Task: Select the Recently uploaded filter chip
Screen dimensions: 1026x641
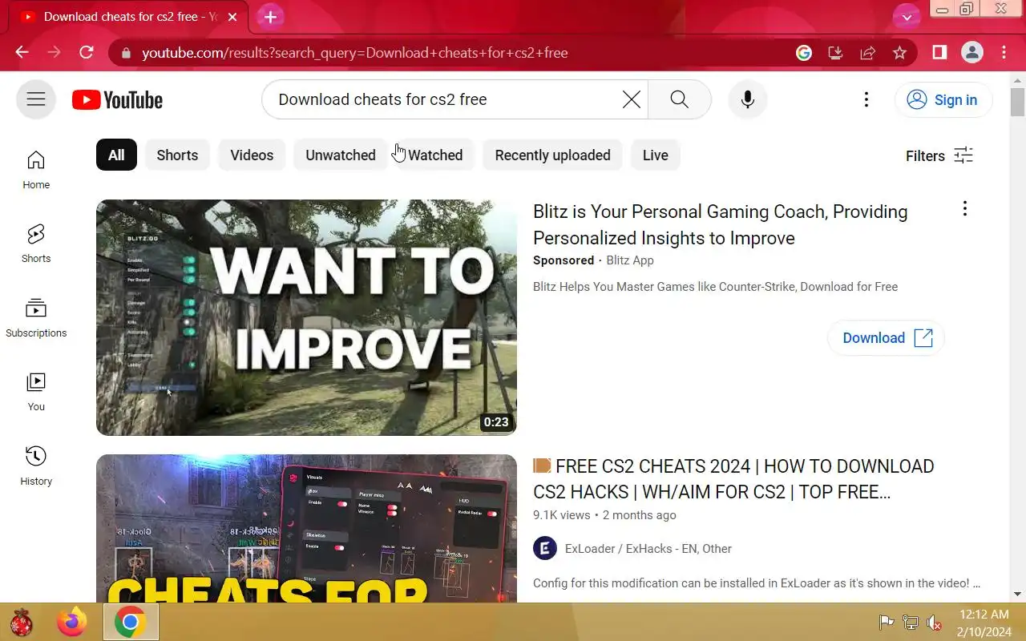Action: (x=552, y=155)
